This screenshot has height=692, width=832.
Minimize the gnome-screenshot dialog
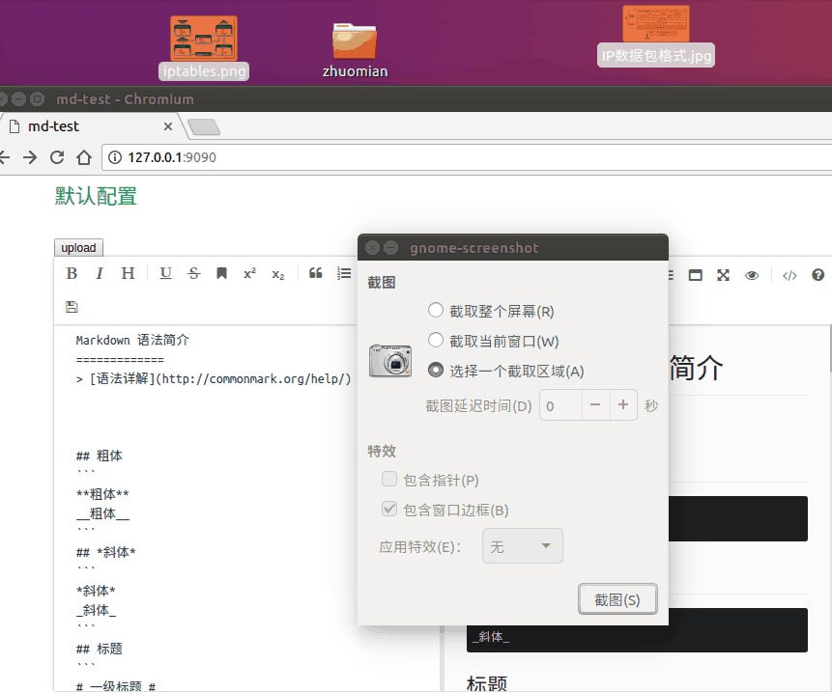click(x=390, y=247)
